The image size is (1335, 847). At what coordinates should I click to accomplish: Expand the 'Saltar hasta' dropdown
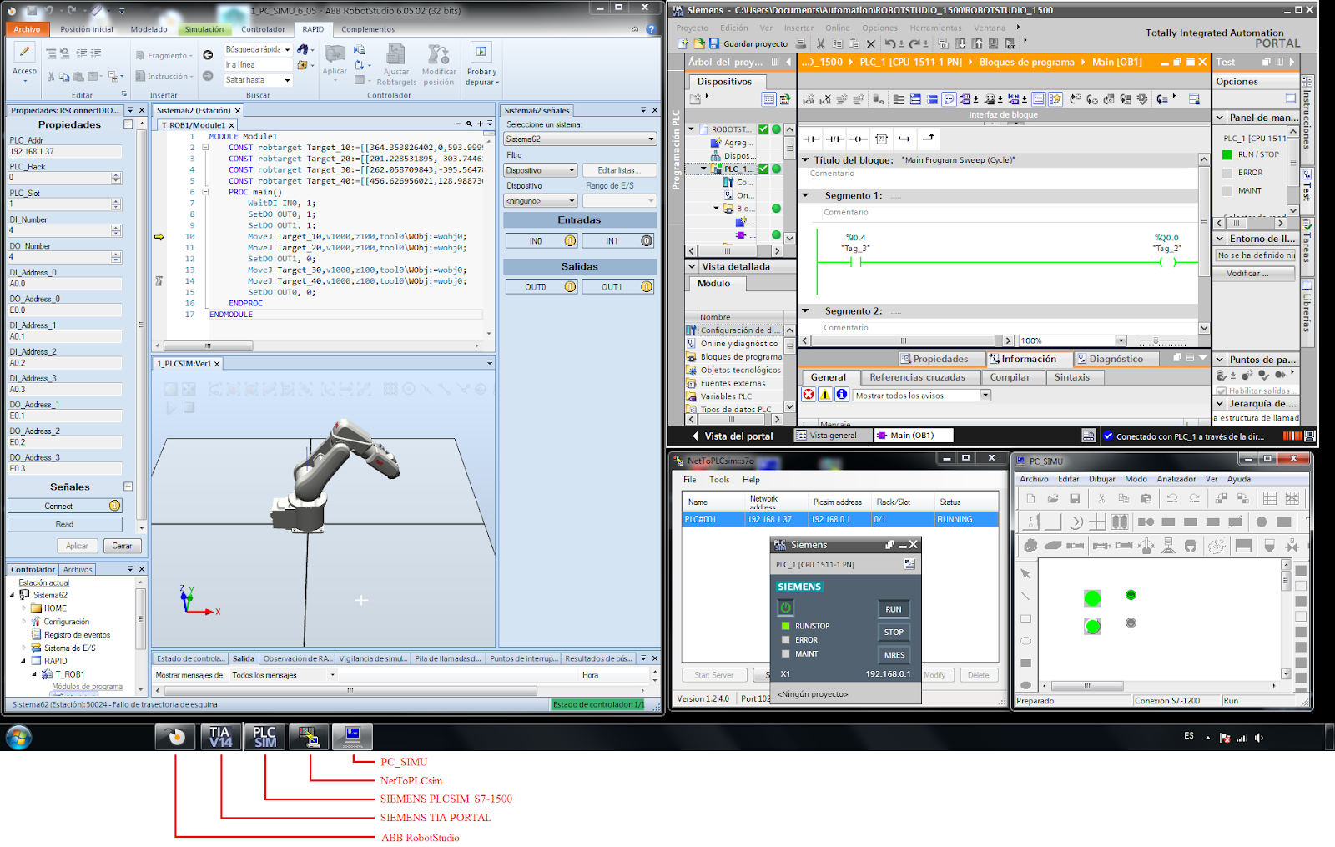288,80
